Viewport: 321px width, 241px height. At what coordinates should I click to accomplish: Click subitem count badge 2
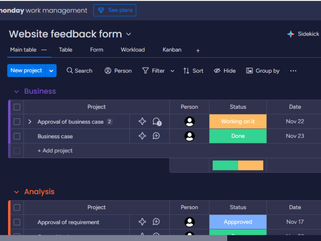pyautogui.click(x=109, y=121)
